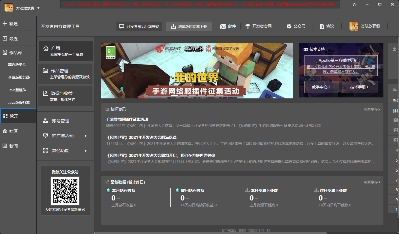Select 基岩版服务器 in the library list

[x=19, y=77]
